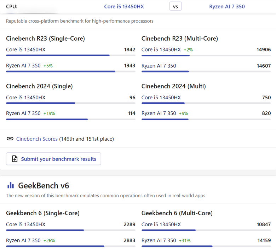Click Core i5 13450HX under Cinebench R23 Multi-Core
The width and height of the screenshot is (276, 251).
pos(161,49)
